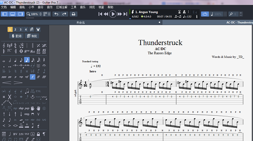253x141 pixels.
Task: Open the relative speed 100% dropdown
Action: [218, 14]
